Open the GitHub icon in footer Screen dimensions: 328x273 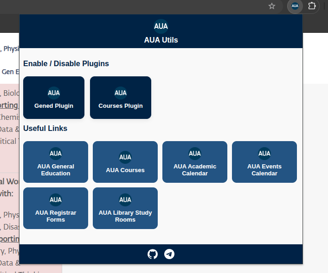[x=153, y=254]
